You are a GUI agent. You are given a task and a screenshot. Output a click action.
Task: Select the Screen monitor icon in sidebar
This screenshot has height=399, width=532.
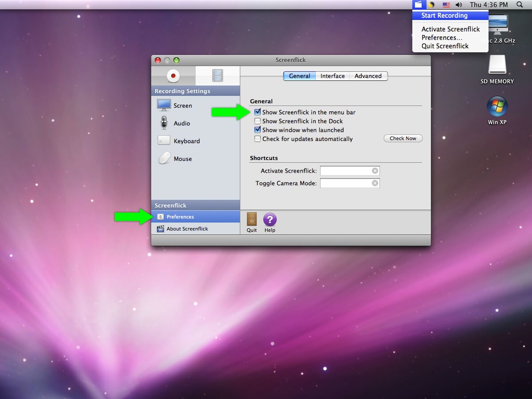tap(164, 105)
